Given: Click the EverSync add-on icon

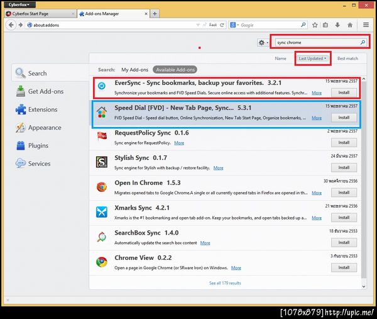Looking at the screenshot, I should tap(102, 86).
